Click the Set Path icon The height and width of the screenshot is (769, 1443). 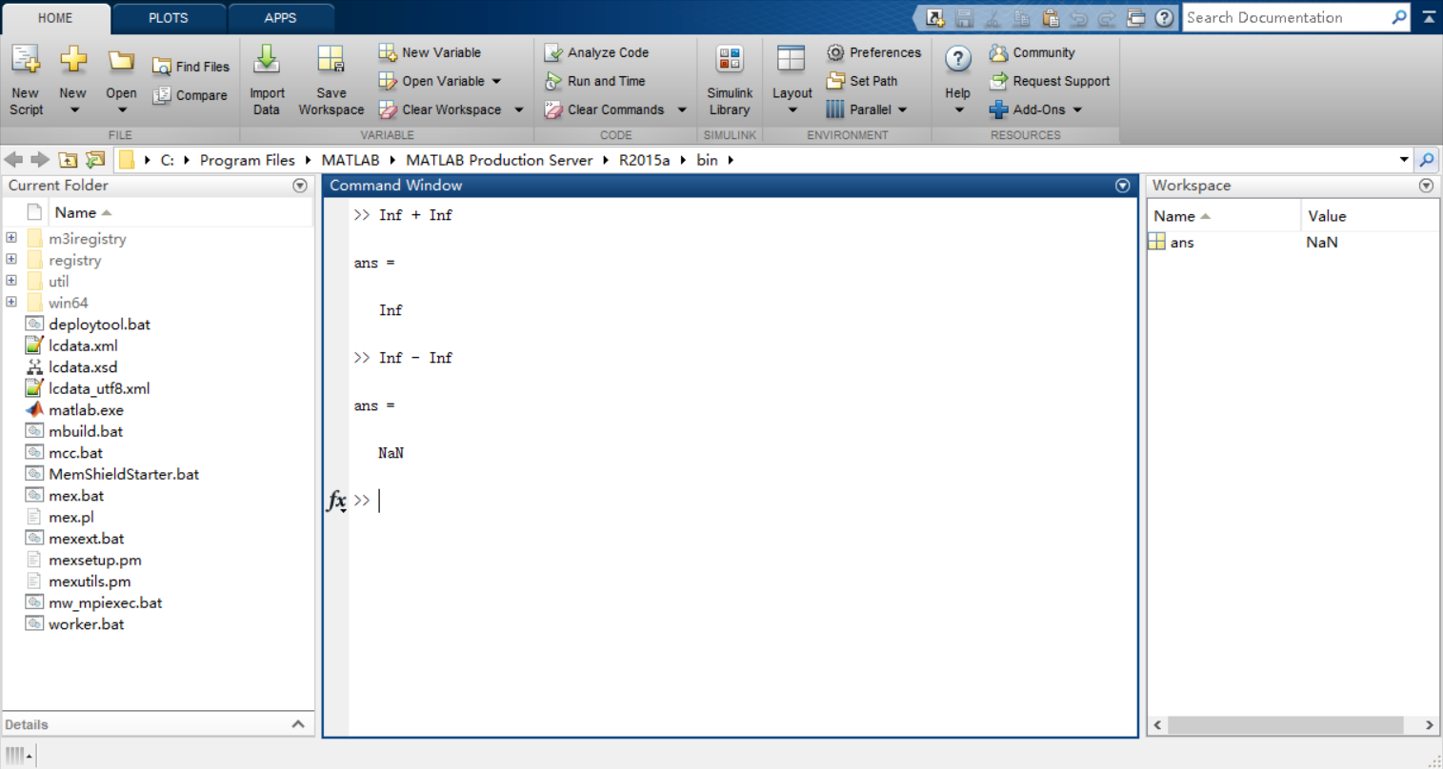pos(835,81)
